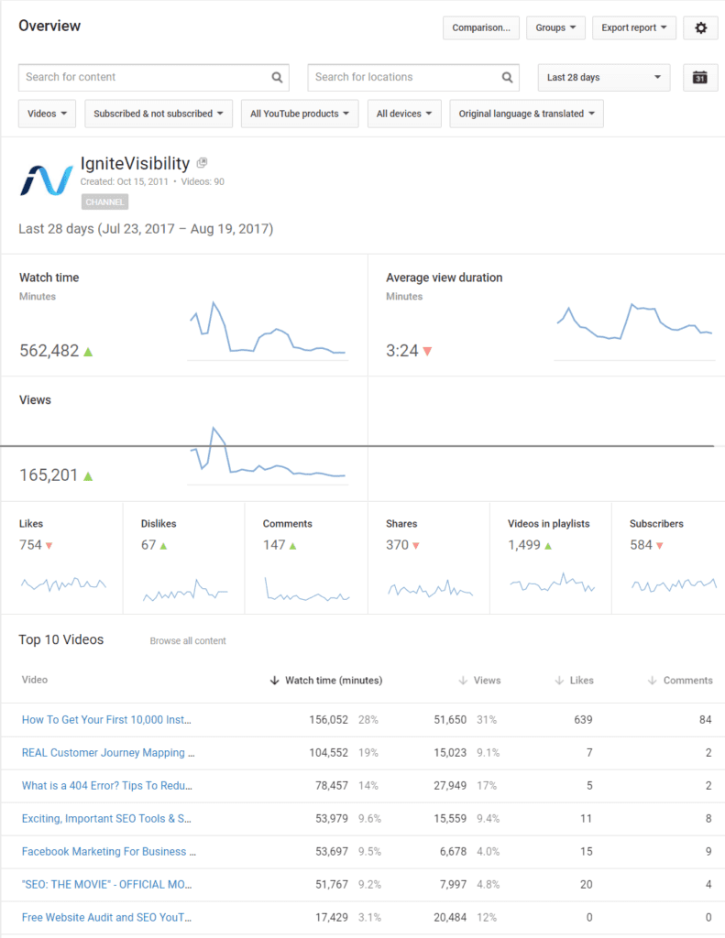Click the IgniteVisibility channel logo

tap(46, 180)
